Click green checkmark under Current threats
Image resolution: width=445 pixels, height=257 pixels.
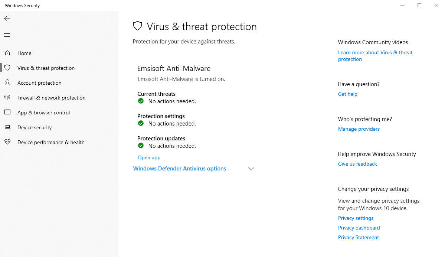141,101
